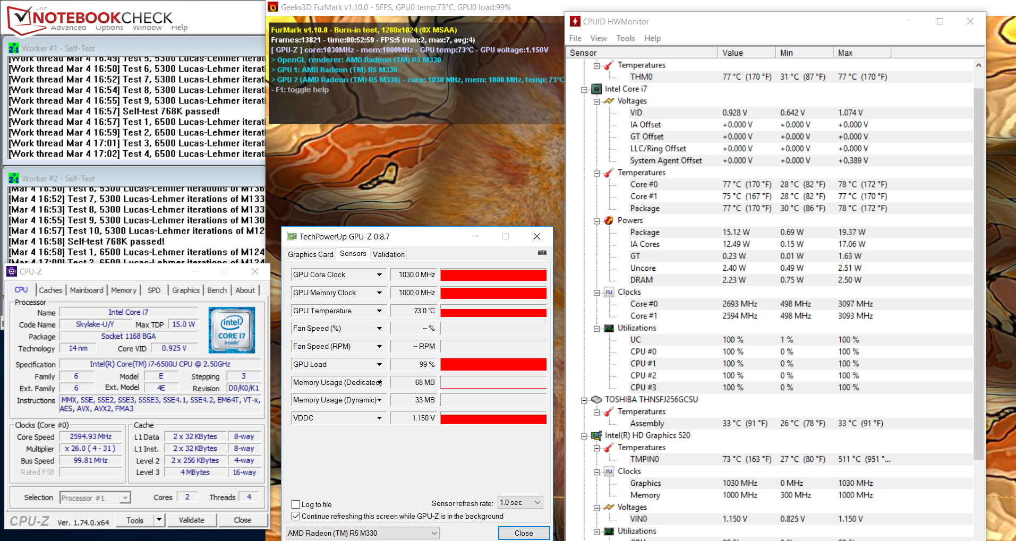Take a GPU-Z screenshot with the camera icon
Viewport: 1016px width, 541px height.
542,253
